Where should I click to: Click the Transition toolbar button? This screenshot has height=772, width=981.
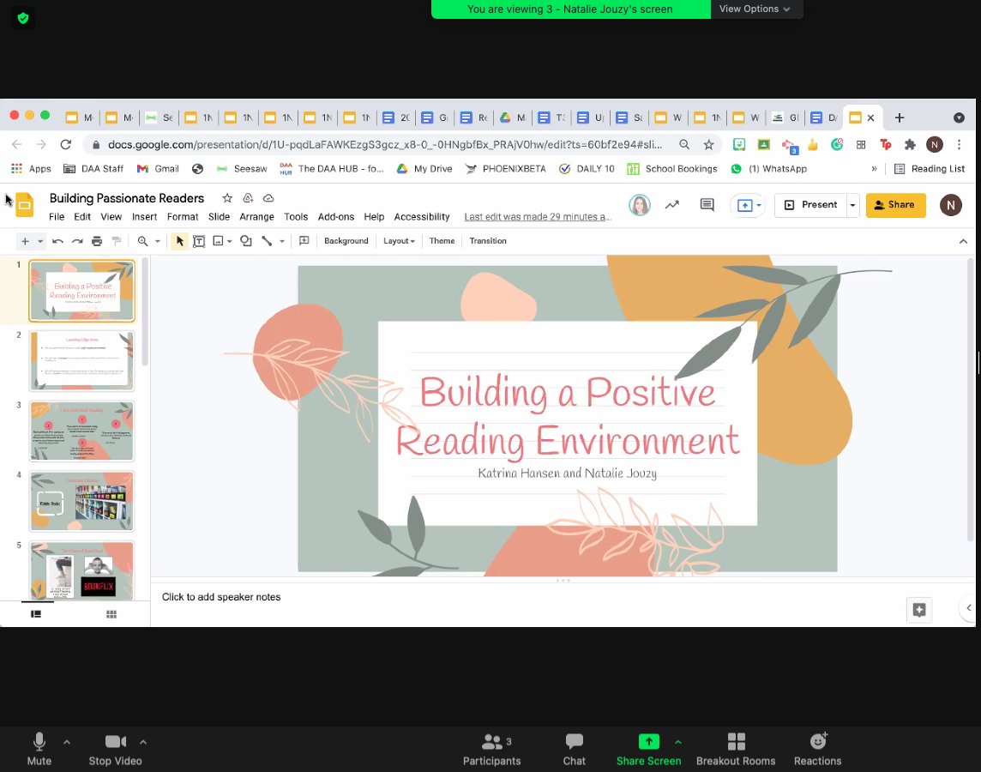pyautogui.click(x=487, y=241)
